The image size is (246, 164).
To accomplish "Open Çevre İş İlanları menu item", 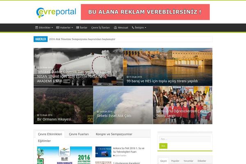I will 100,27.
